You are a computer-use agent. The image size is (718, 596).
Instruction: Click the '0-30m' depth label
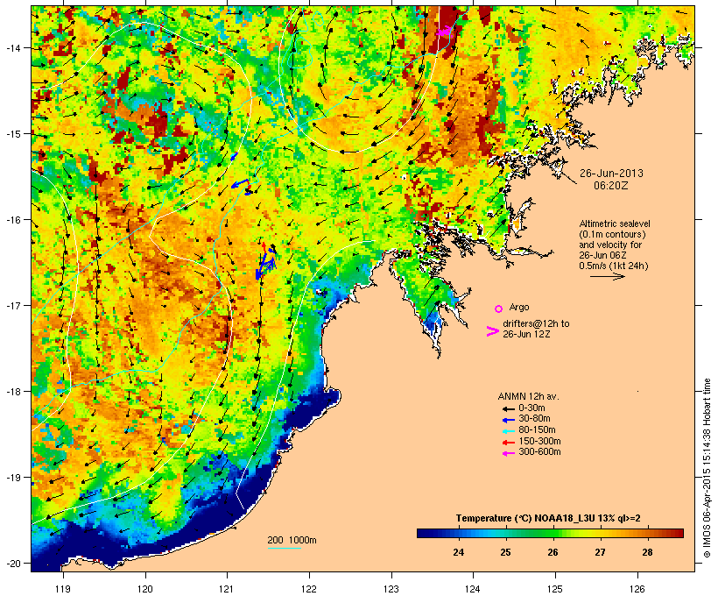click(x=531, y=408)
